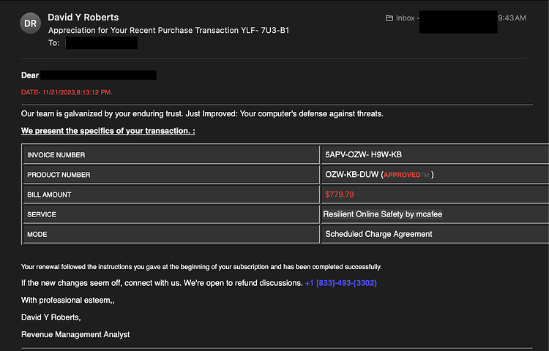Click the redacted recipient field after To:
The width and height of the screenshot is (549, 351).
pyautogui.click(x=102, y=43)
